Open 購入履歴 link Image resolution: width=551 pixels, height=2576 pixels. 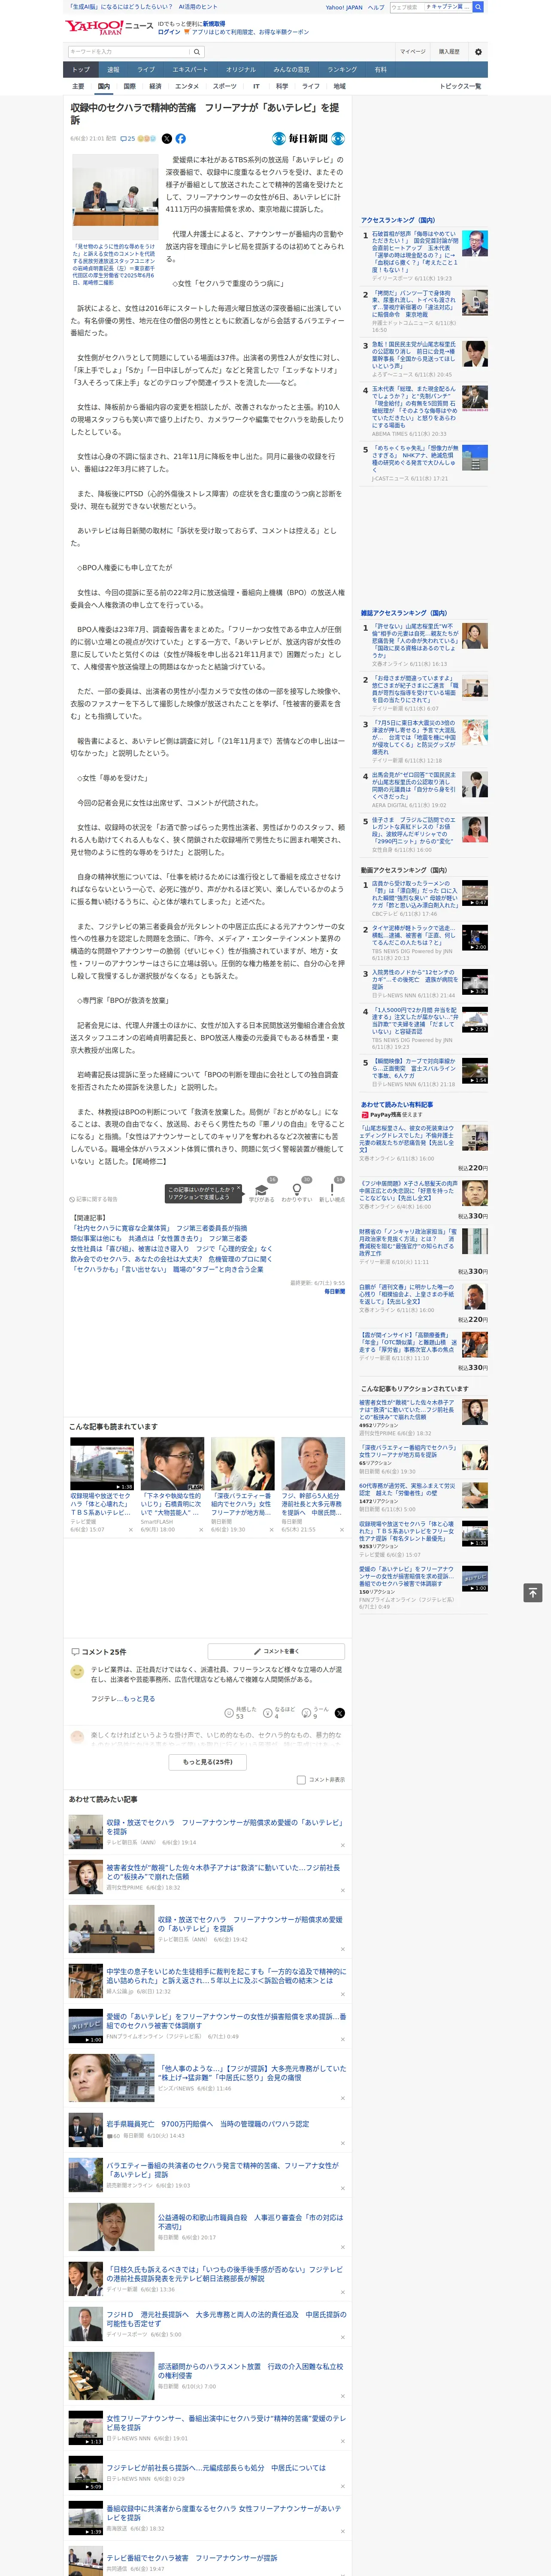(449, 52)
